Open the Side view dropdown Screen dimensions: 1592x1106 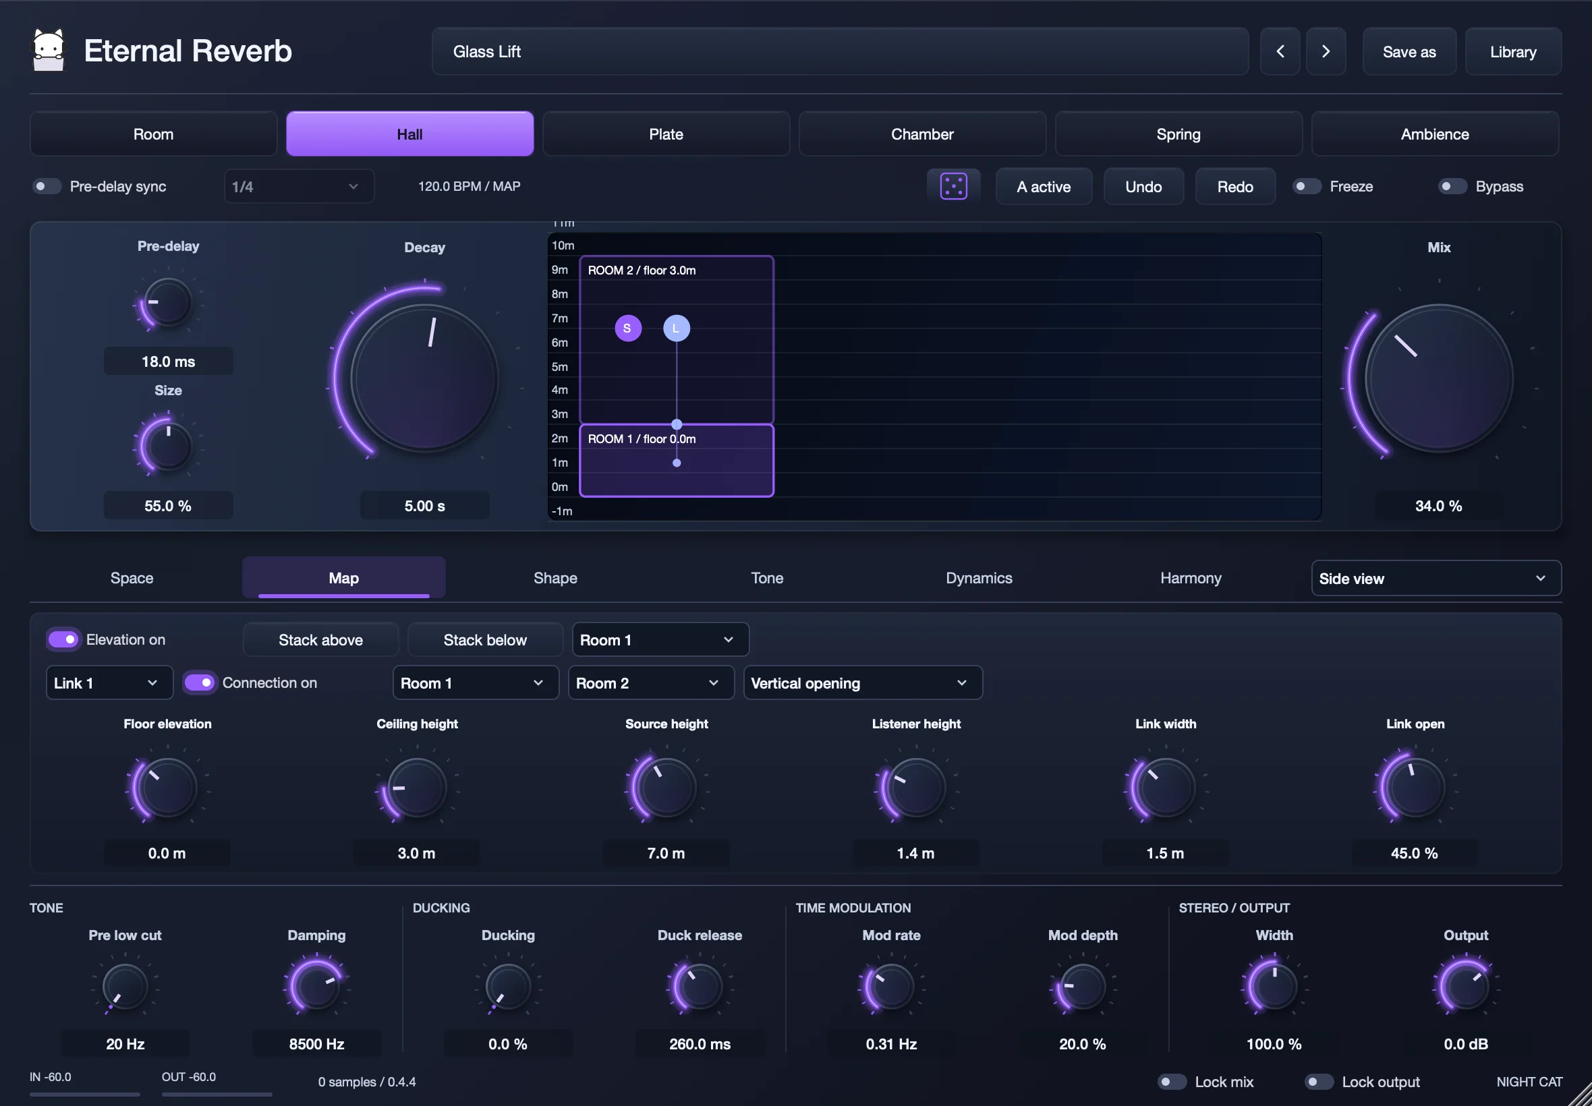click(1435, 578)
